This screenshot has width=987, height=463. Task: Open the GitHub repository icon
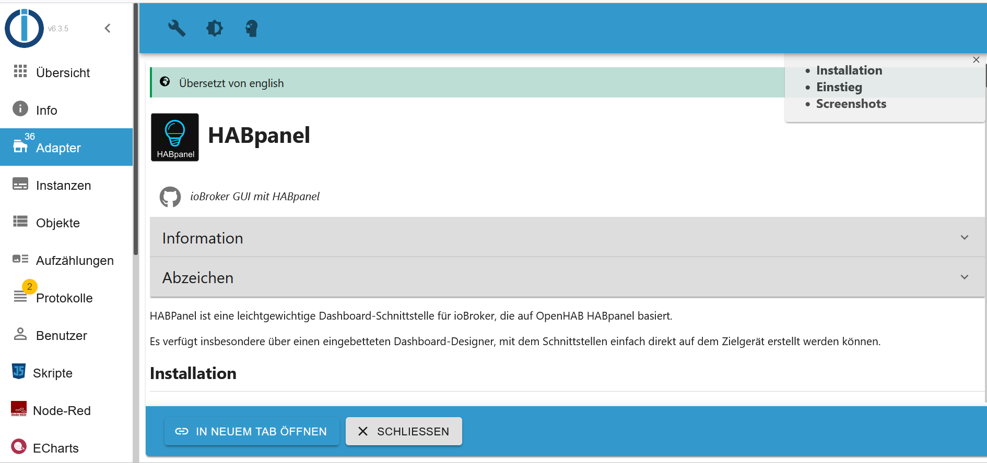pos(170,197)
